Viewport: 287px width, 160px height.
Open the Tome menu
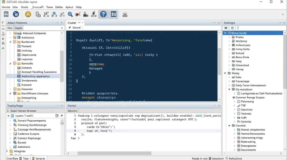pos(49,7)
